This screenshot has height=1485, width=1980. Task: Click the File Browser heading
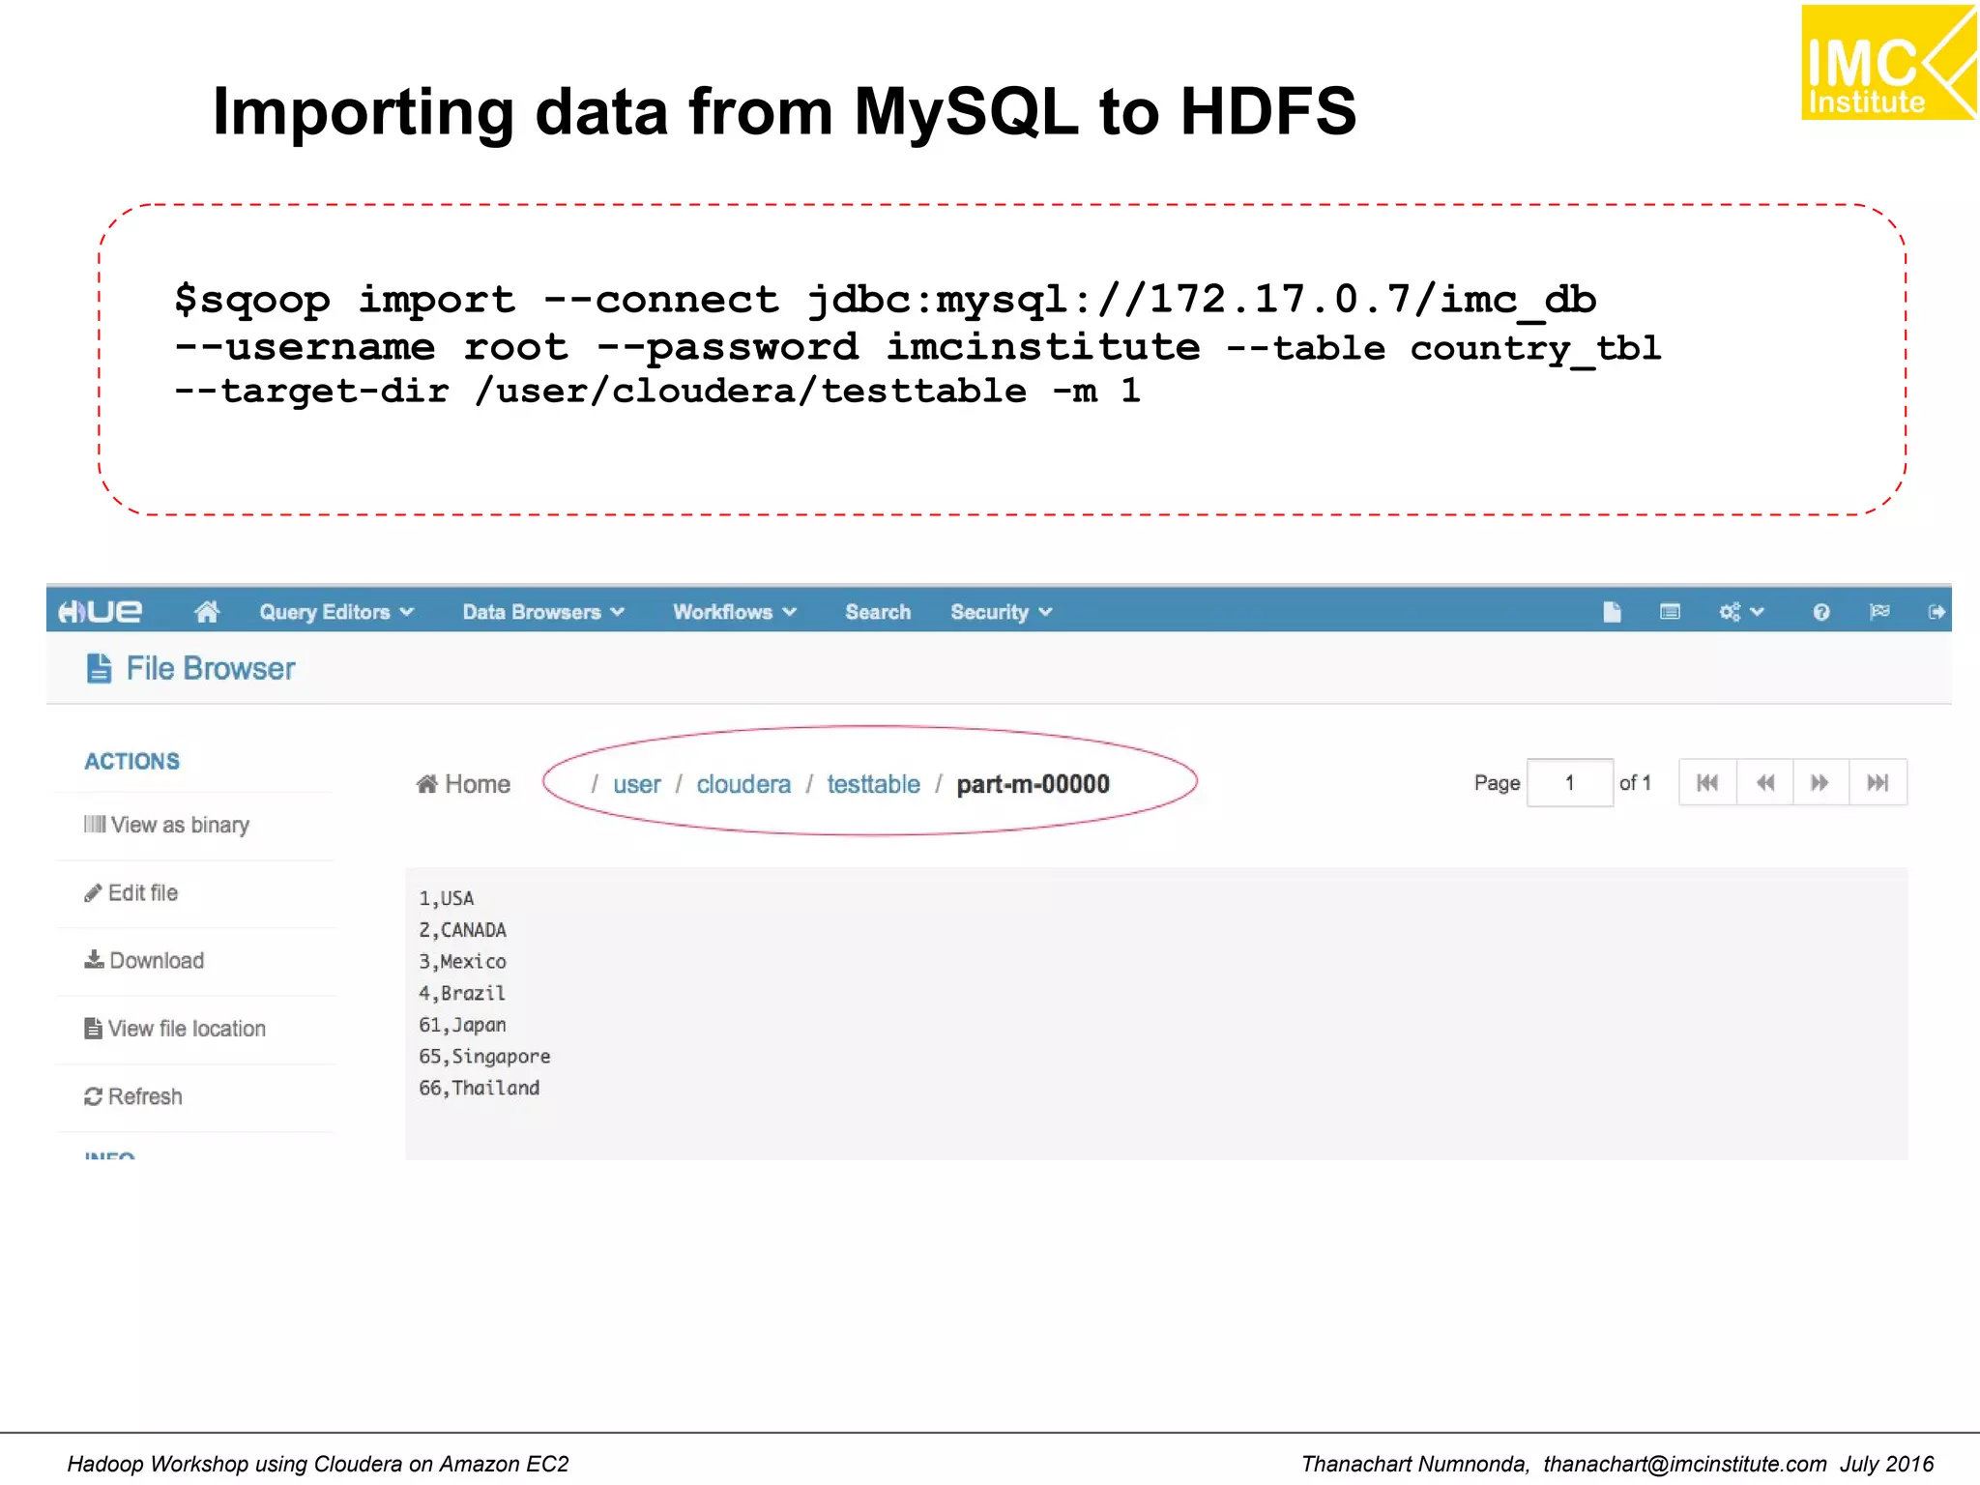(x=211, y=669)
